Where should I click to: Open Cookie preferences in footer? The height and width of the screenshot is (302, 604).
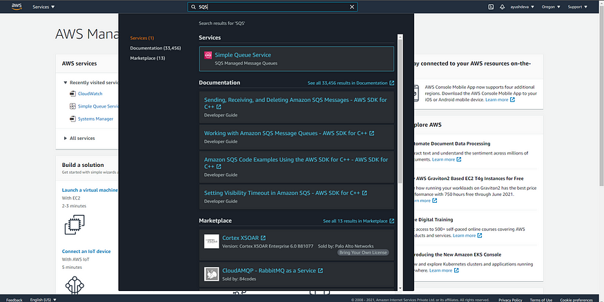click(576, 300)
